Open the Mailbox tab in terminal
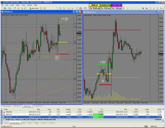165x128 pixels. 37,123
